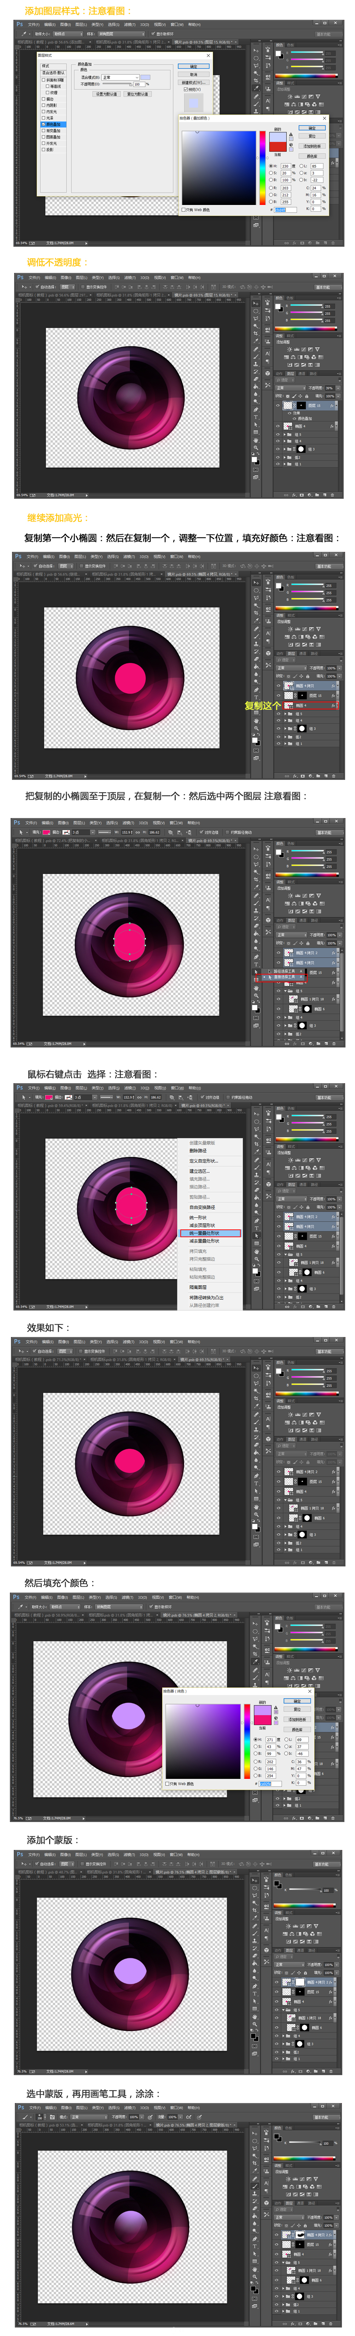355x2336 pixels.
Task: Expand 组 3 group in right-click menu screenshot
Action: tap(285, 1289)
